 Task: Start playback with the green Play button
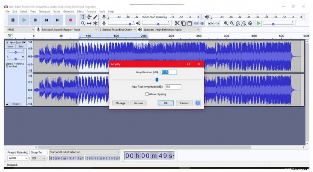coord(24,20)
